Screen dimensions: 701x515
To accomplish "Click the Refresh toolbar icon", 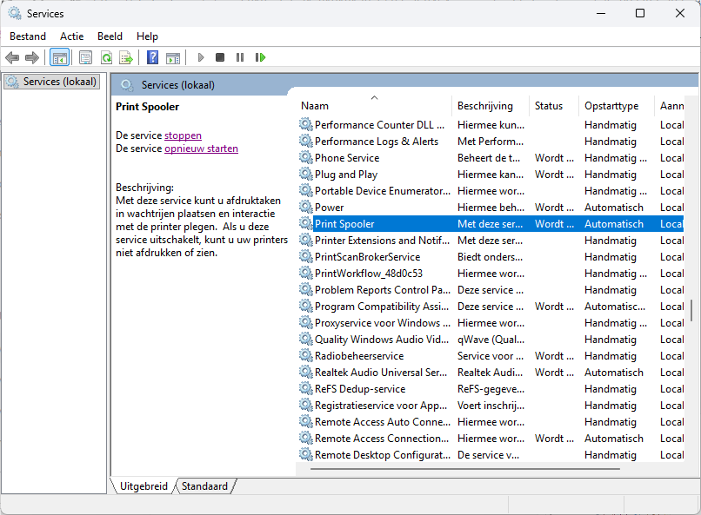I will point(106,57).
